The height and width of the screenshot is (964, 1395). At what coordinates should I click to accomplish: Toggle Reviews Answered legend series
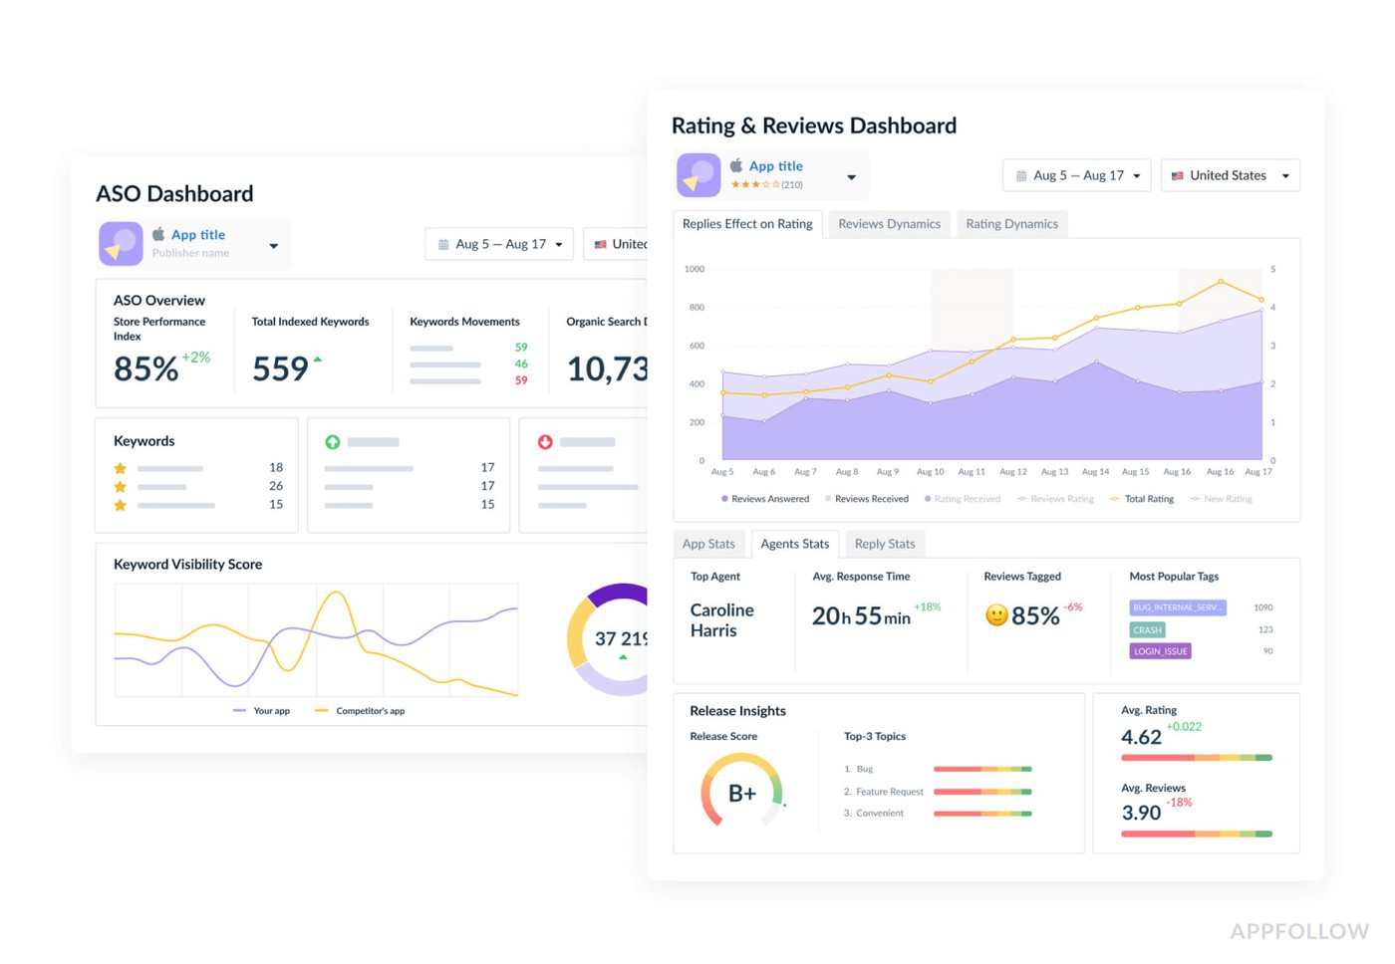tap(765, 499)
